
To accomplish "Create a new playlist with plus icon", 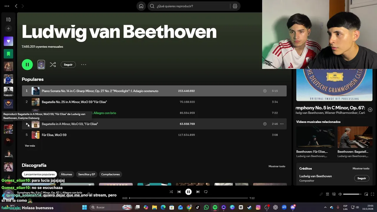I will click(8, 29).
